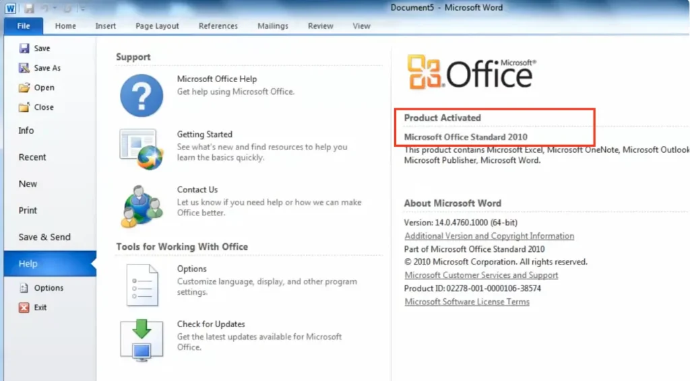Switch to the Insert tab

[x=106, y=26]
